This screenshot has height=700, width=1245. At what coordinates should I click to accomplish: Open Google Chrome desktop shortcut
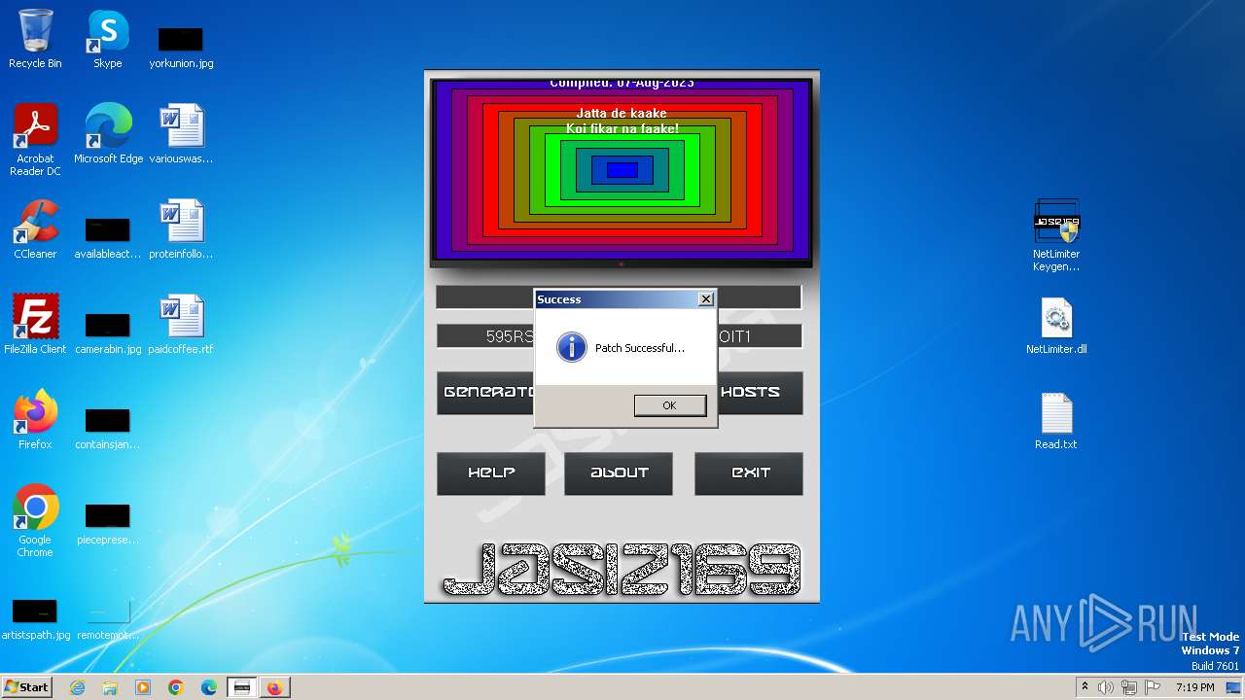(35, 521)
